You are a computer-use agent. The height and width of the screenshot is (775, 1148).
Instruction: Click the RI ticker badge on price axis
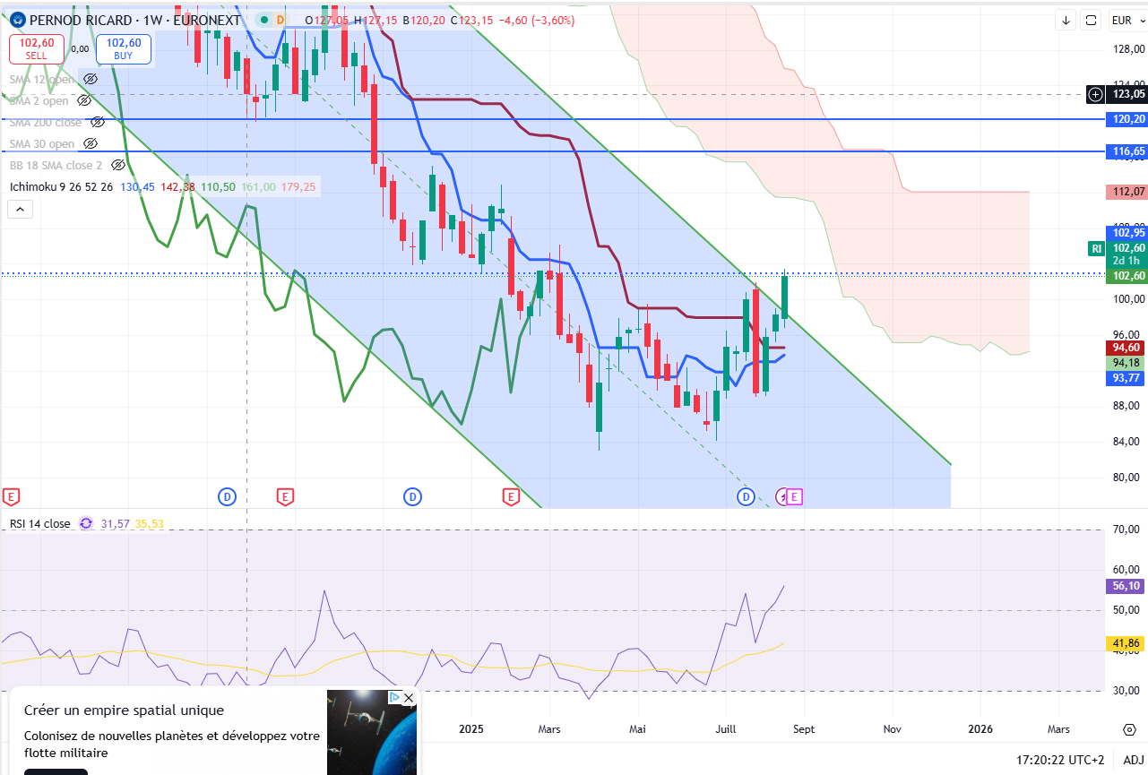click(x=1095, y=248)
